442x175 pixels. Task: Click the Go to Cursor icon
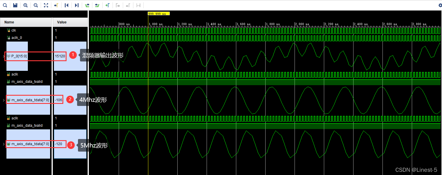tap(56, 5)
